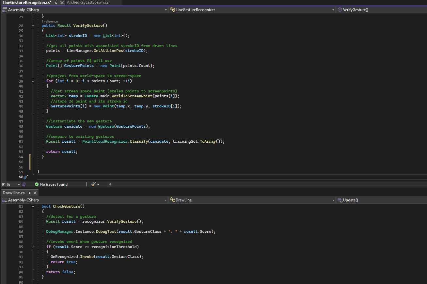
Task: Click the IntelliCode health indicator icon beside zoom
Action: click(x=24, y=184)
